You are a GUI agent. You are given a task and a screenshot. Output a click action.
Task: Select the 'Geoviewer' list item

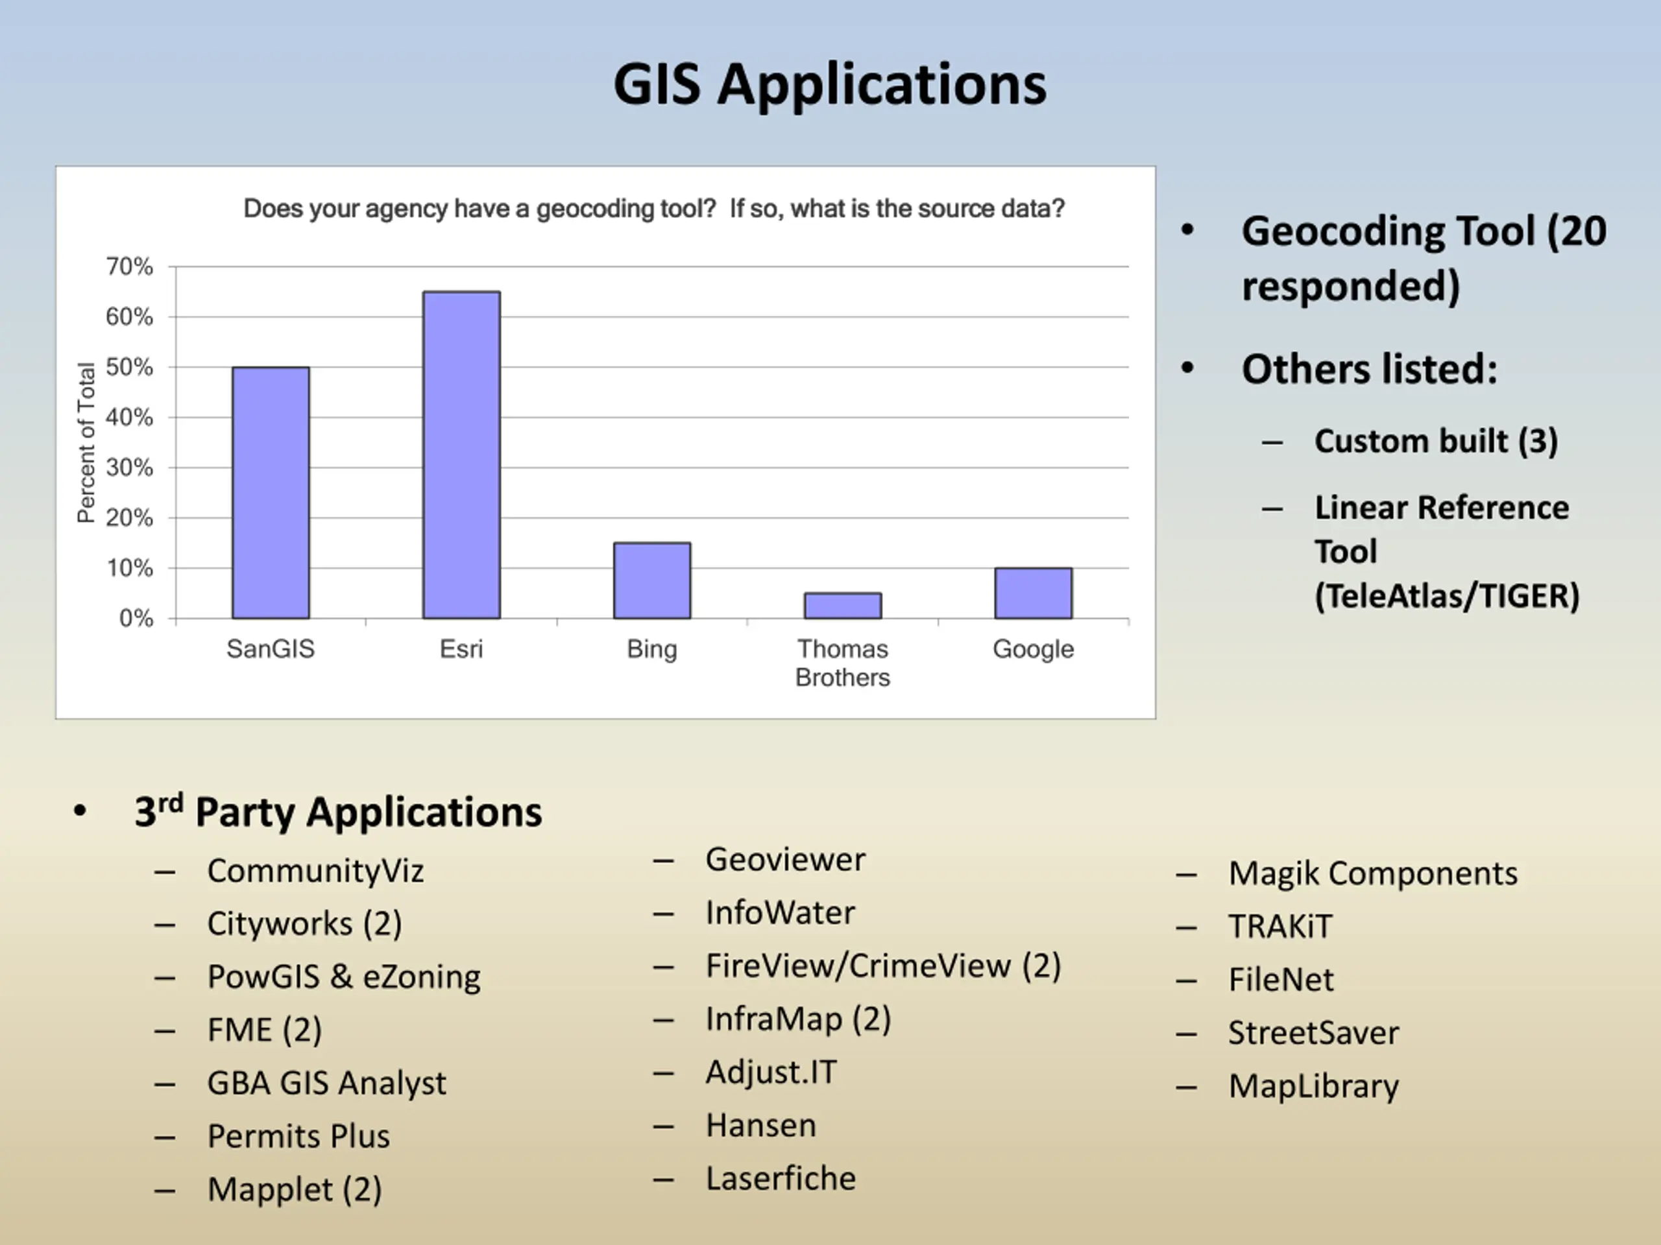786,860
